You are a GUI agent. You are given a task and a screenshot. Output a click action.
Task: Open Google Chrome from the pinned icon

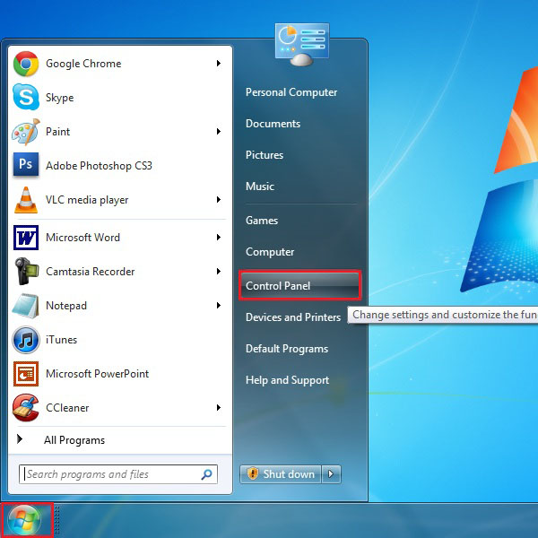click(x=26, y=64)
